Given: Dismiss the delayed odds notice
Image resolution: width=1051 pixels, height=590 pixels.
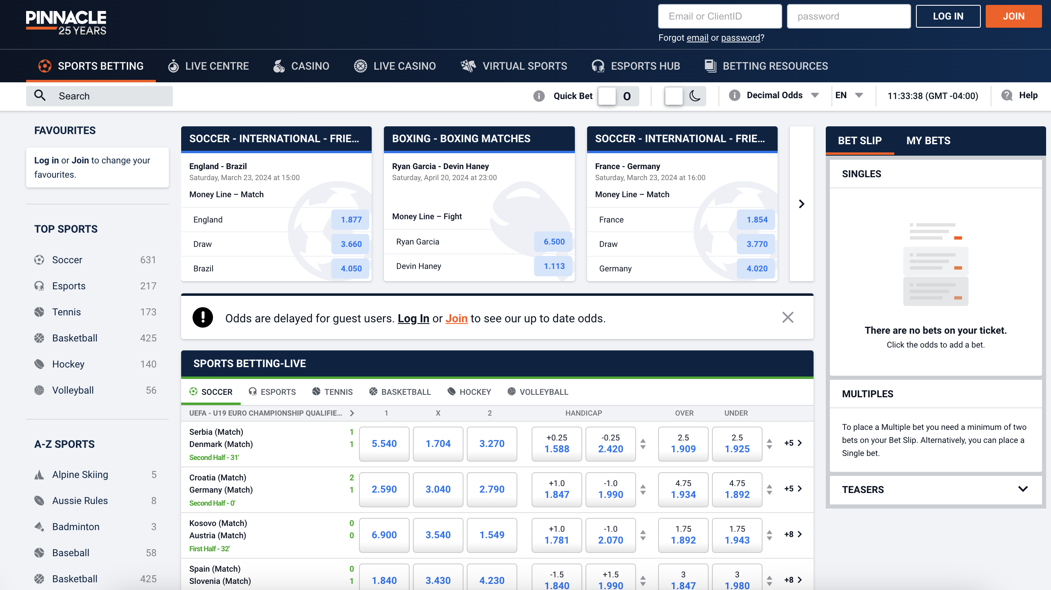Looking at the screenshot, I should [787, 317].
